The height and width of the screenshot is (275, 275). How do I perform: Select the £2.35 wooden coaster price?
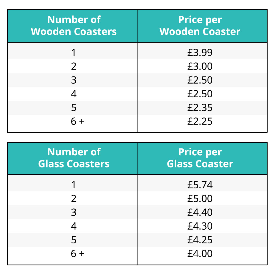(200, 108)
